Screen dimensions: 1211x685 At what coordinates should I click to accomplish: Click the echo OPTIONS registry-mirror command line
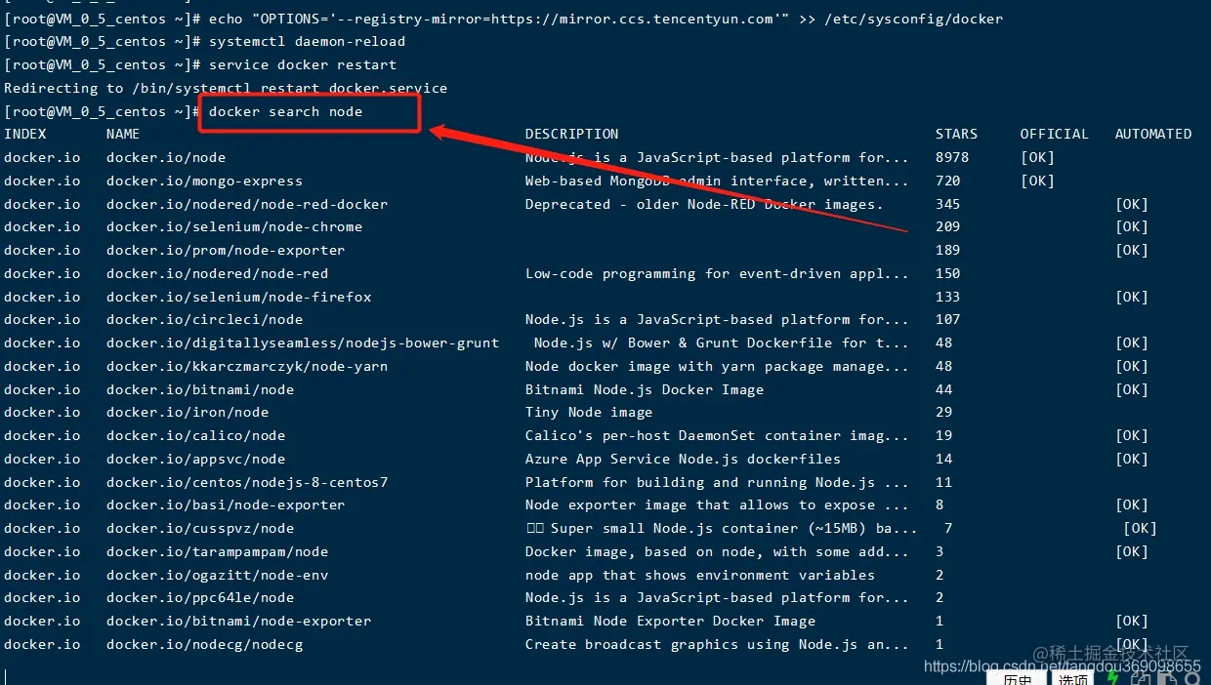pyautogui.click(x=605, y=19)
